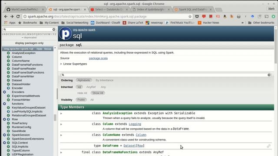Toggle the 'sql' inherited filter

tap(79, 87)
